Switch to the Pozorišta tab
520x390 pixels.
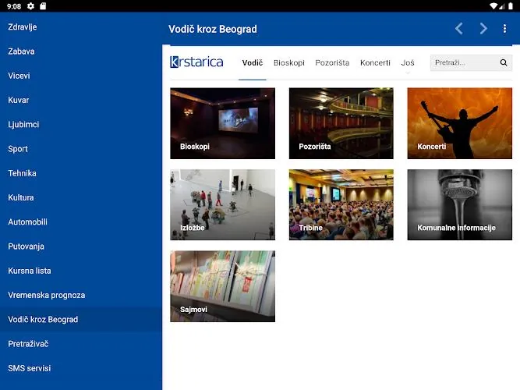(x=332, y=62)
